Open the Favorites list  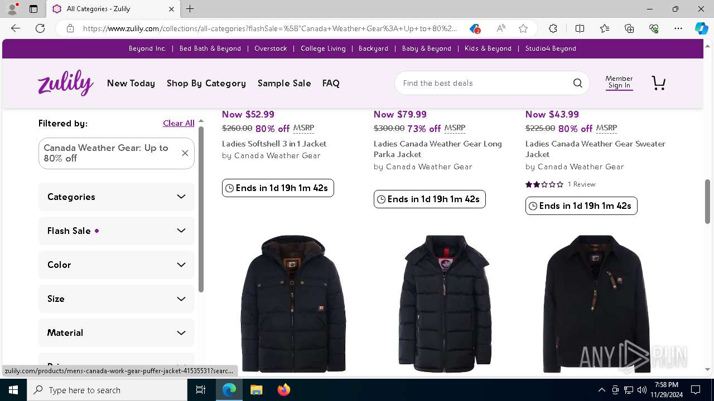point(605,28)
